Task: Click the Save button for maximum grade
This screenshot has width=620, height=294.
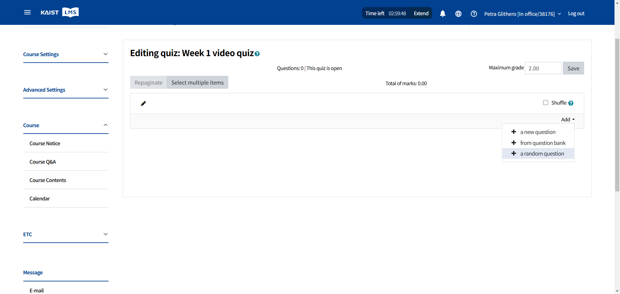Action: [573, 68]
